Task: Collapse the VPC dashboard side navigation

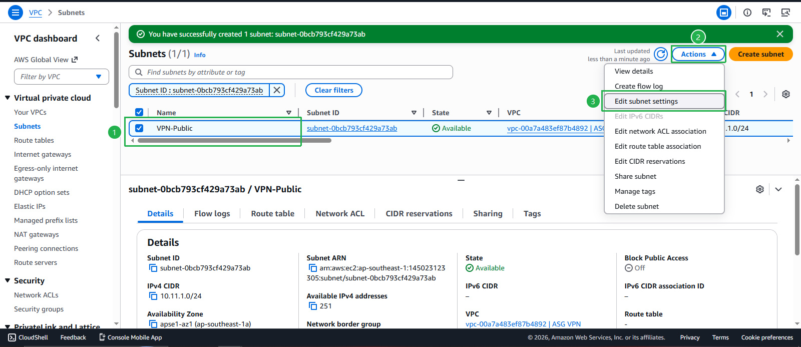Action: click(x=98, y=38)
